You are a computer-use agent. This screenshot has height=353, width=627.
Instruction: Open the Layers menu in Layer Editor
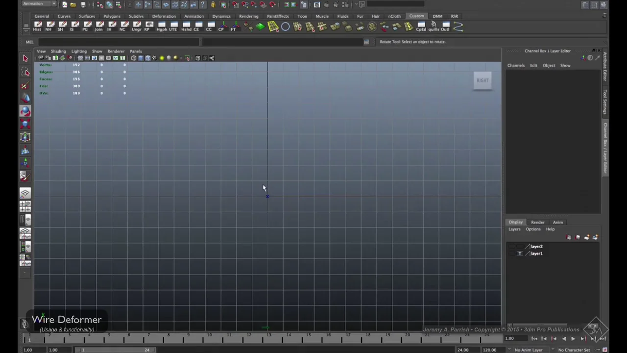pos(514,229)
